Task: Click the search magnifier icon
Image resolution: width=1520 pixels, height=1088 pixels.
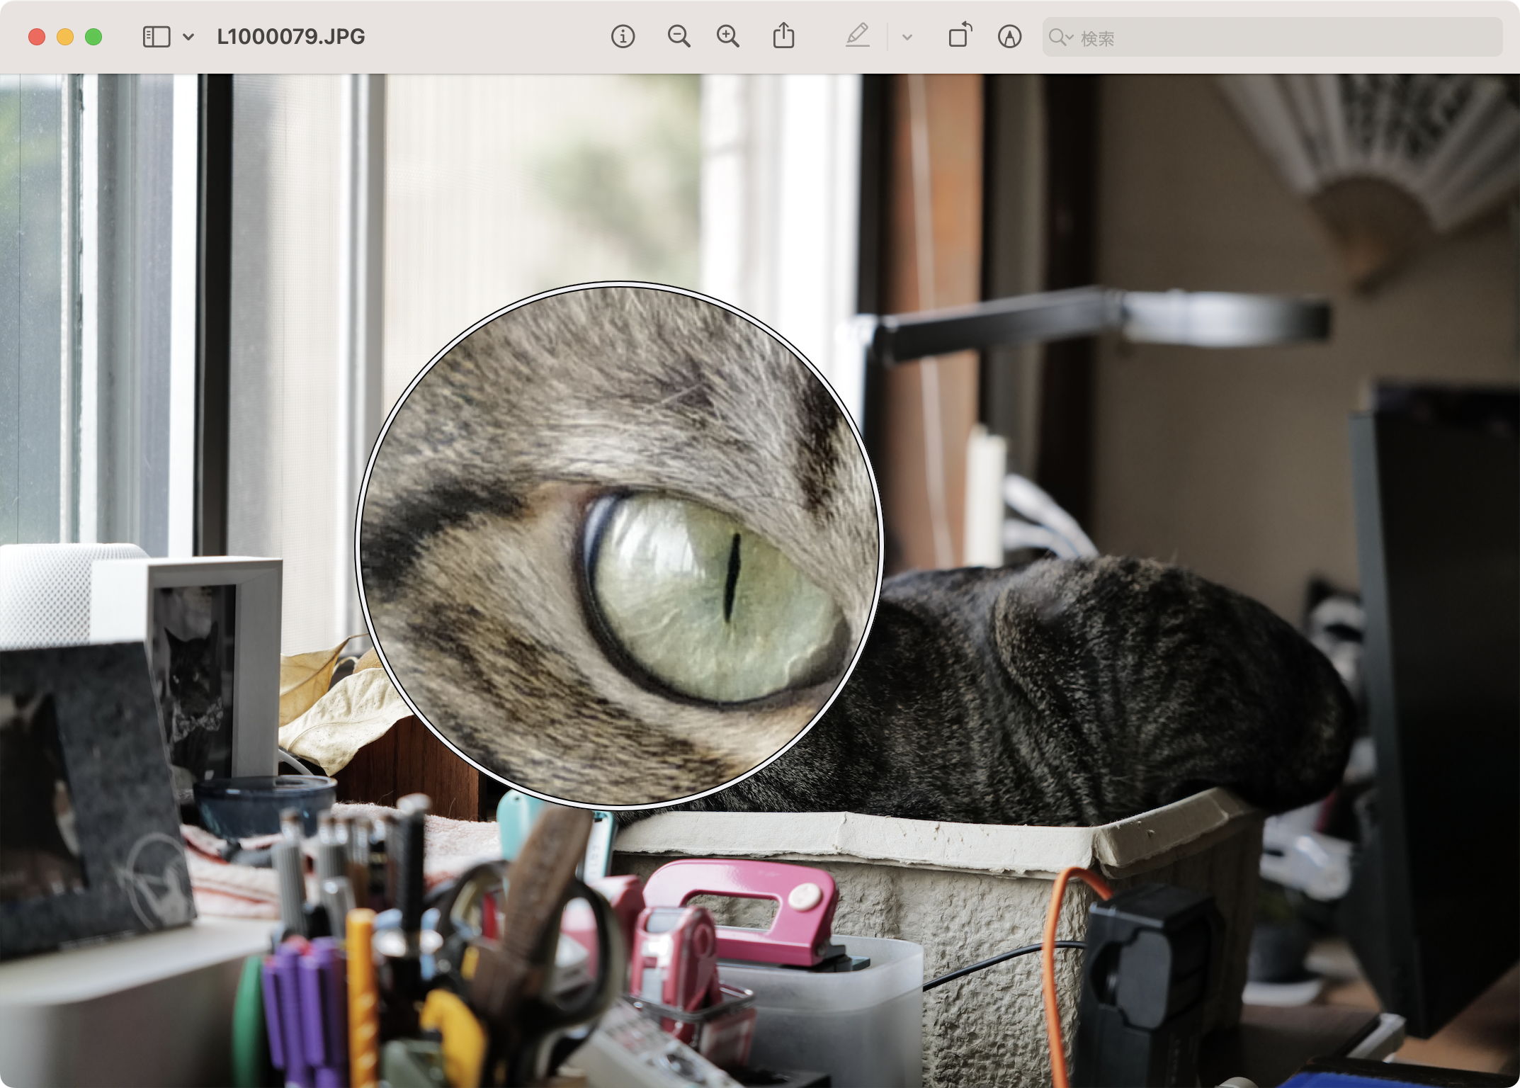Action: click(1060, 38)
